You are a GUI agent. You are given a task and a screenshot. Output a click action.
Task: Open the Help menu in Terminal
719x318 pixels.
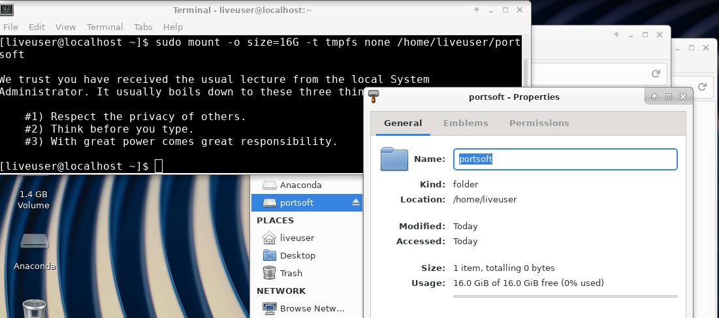173,27
